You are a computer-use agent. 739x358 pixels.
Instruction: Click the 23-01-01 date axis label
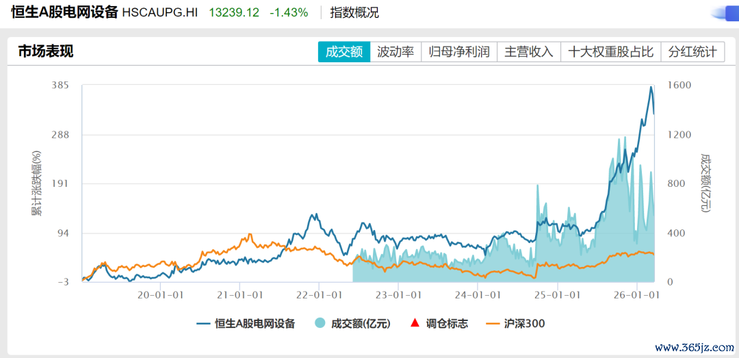click(x=398, y=295)
